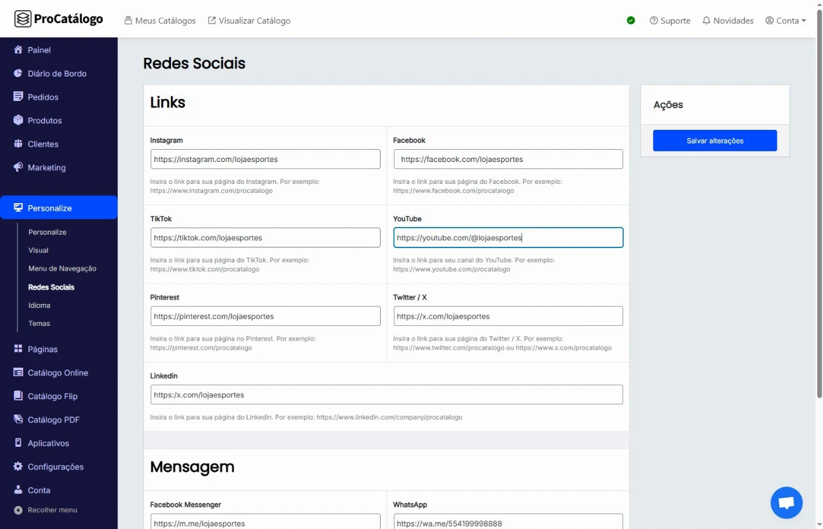Click the Ações panel title

tap(668, 105)
